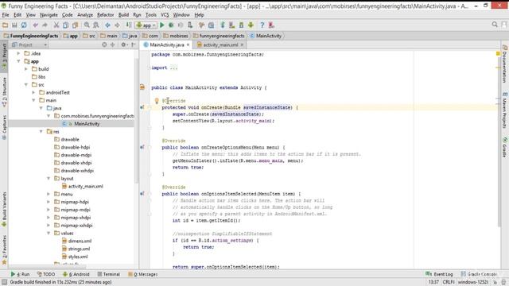Open AVD Manager from toolbar
The image size is (509, 286).
(231, 25)
